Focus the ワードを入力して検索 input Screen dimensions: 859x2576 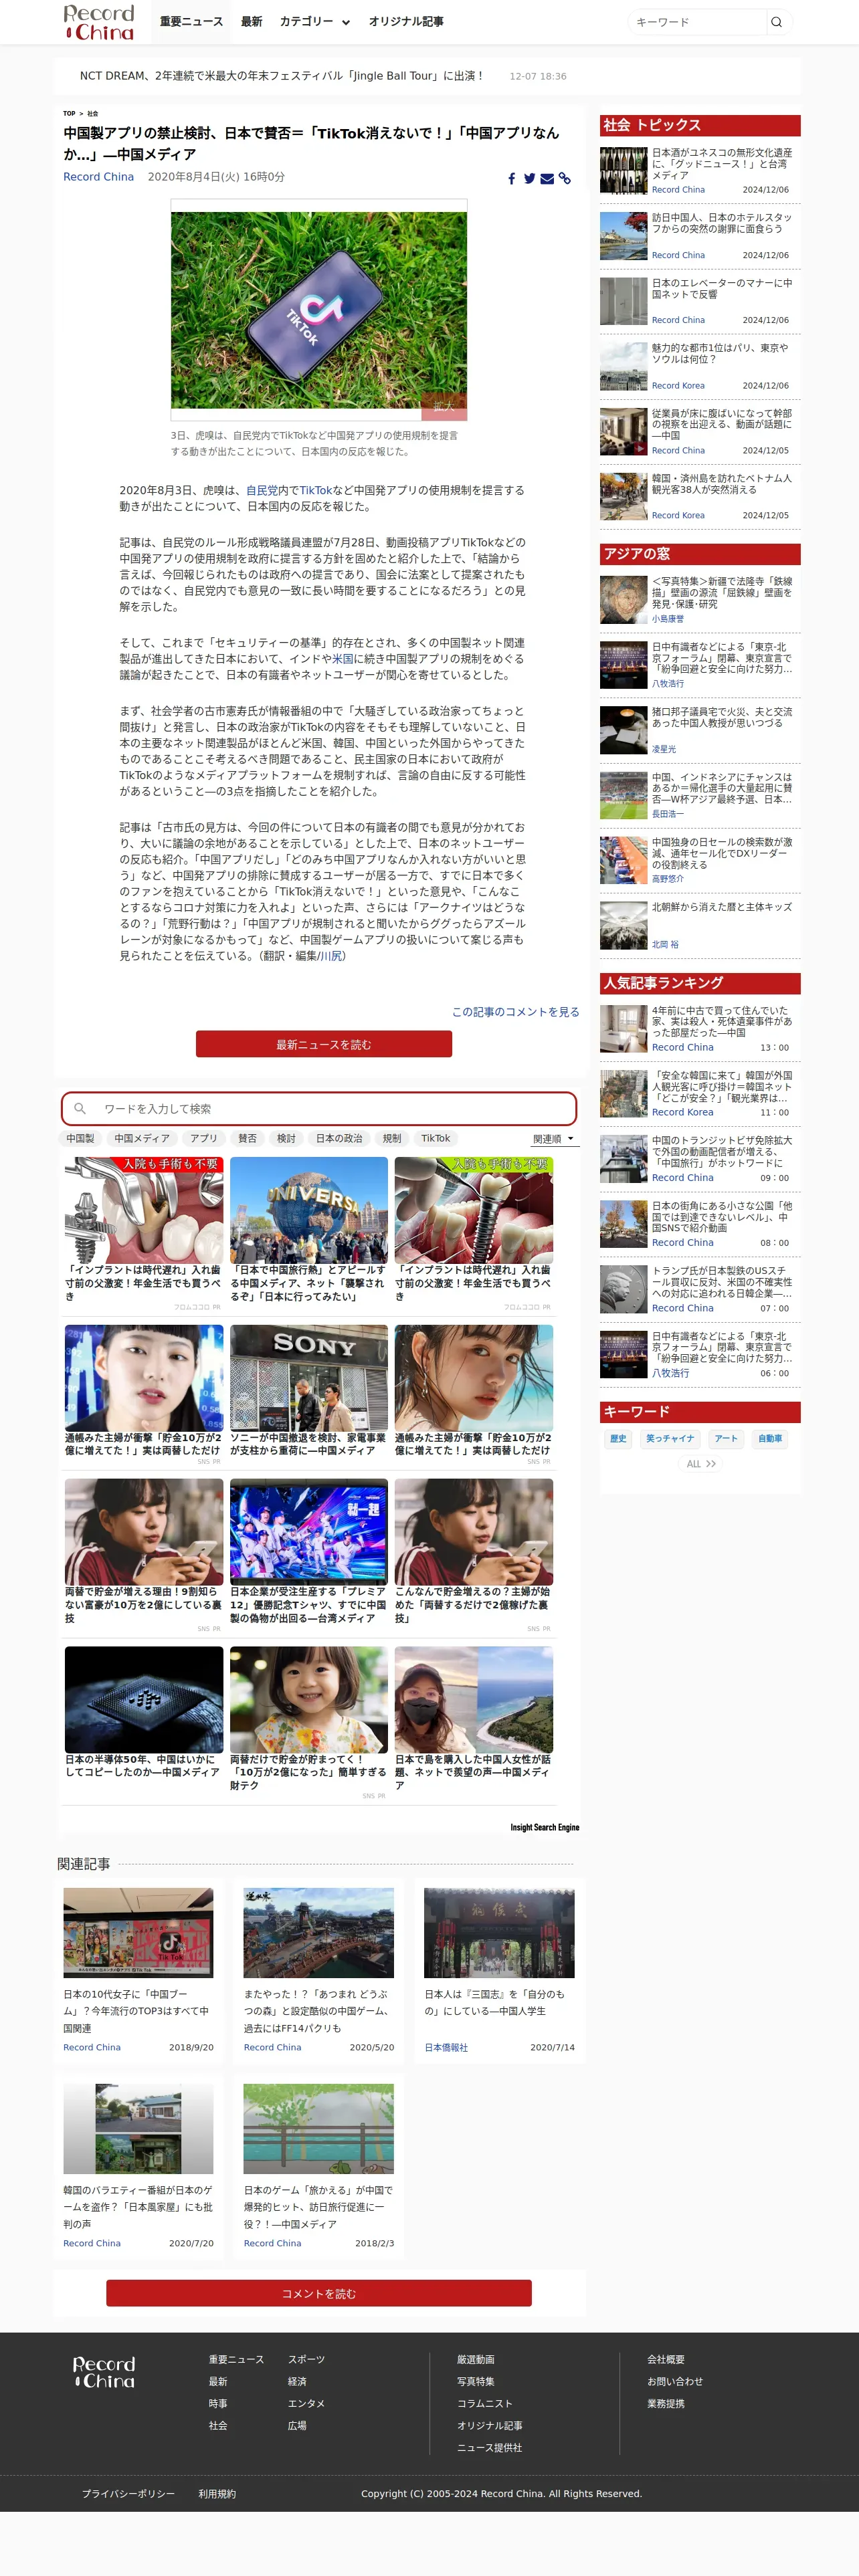[319, 1108]
